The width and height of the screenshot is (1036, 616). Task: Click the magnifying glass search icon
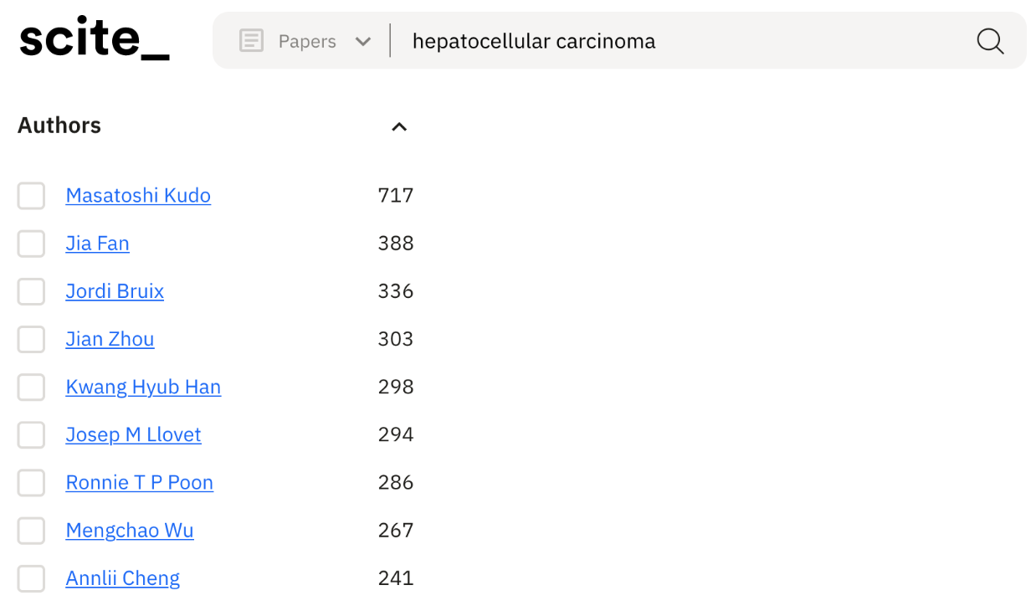pos(990,40)
